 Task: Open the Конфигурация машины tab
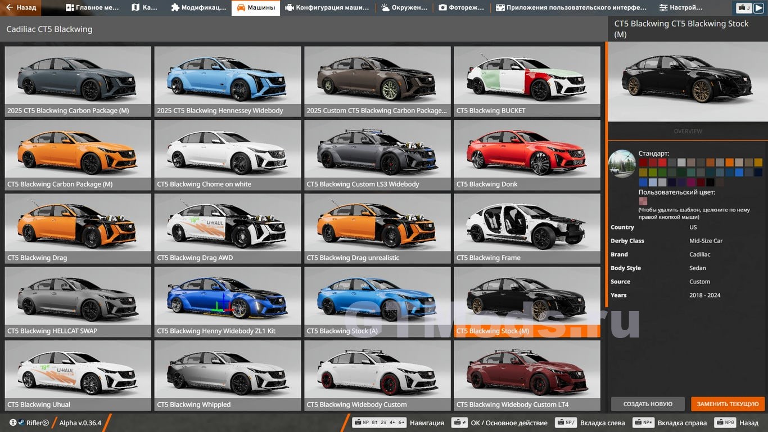327,8
